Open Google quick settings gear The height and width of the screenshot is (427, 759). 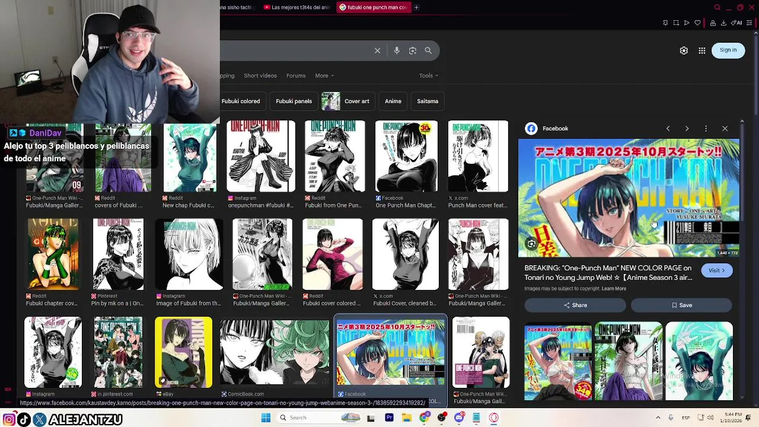pos(684,50)
